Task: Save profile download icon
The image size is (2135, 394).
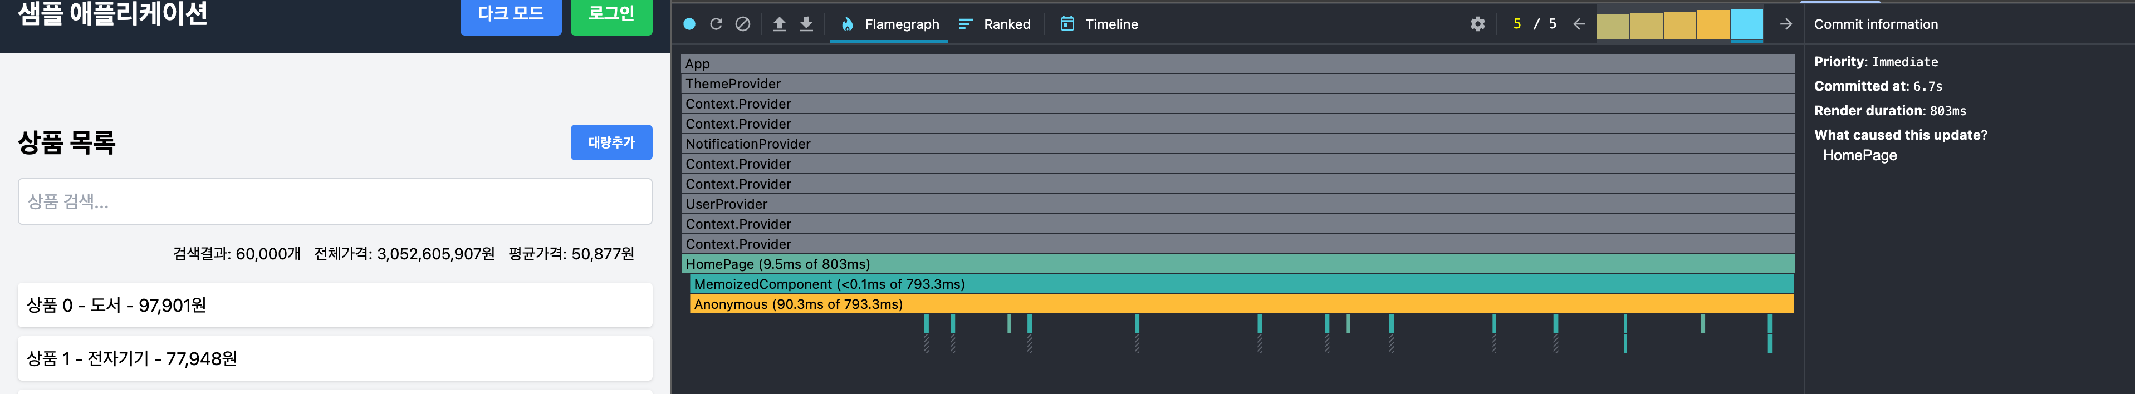Action: pyautogui.click(x=806, y=24)
